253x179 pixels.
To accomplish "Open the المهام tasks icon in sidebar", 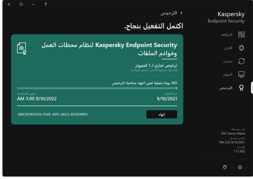I will click(x=241, y=74).
